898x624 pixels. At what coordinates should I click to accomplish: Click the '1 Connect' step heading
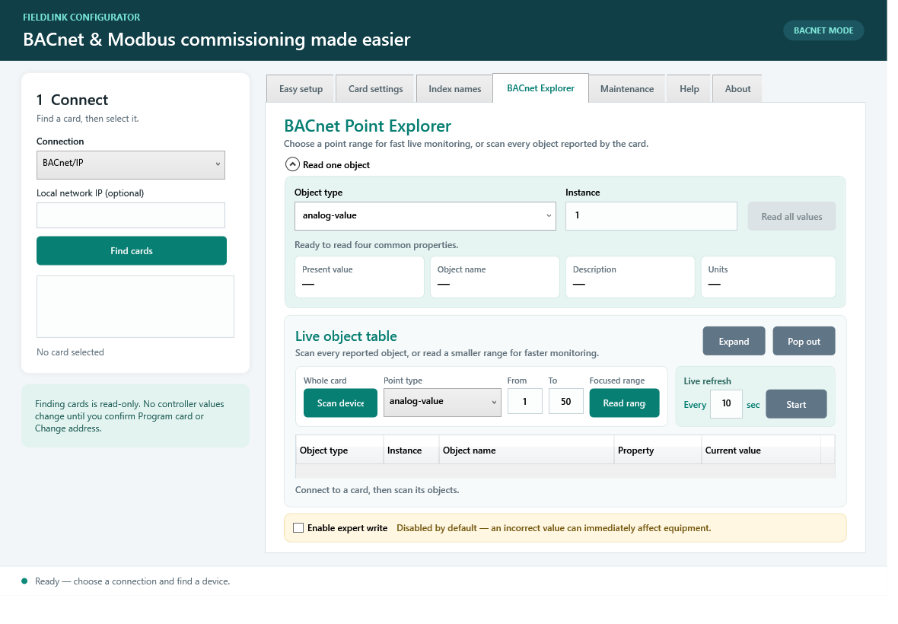coord(72,100)
